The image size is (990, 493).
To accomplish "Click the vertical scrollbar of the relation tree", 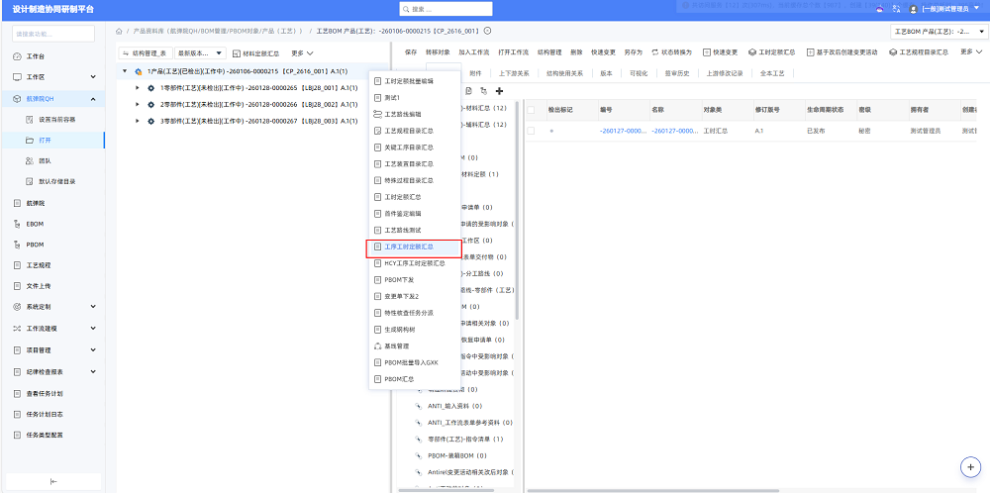I will [x=518, y=208].
